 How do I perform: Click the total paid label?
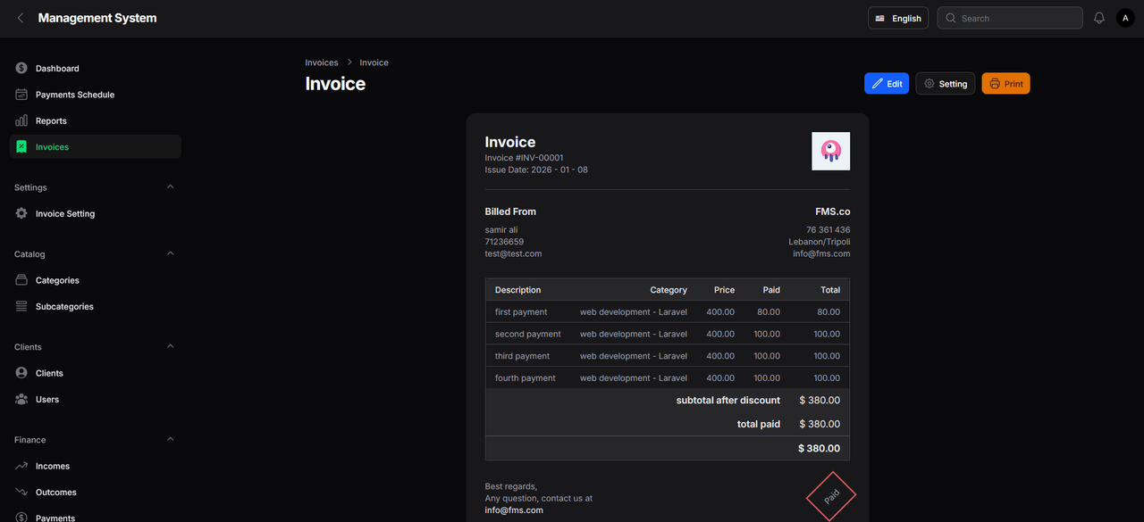(x=759, y=424)
